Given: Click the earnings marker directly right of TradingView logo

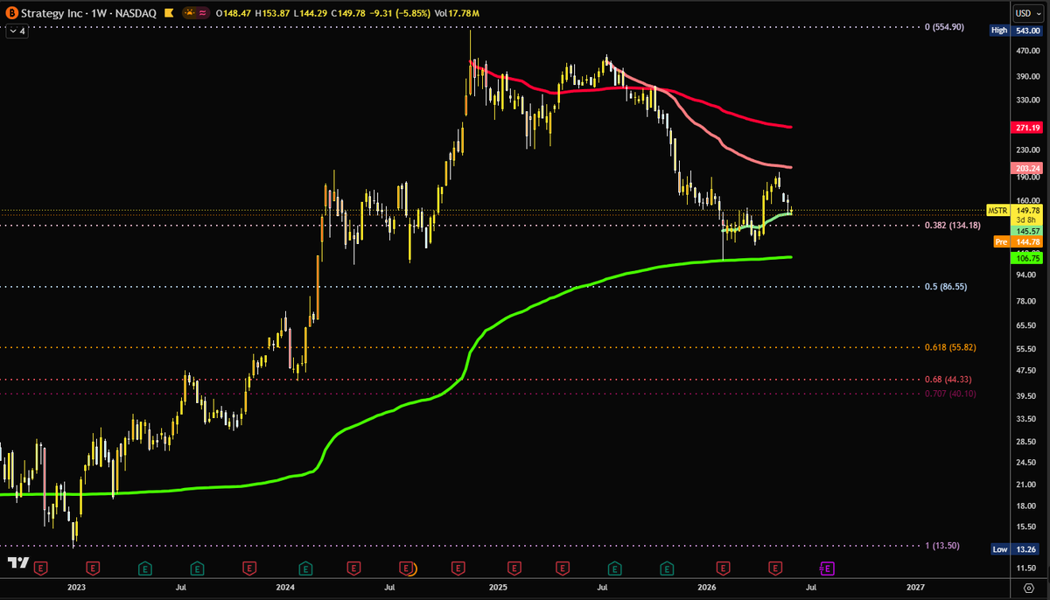Looking at the screenshot, I should tap(40, 568).
